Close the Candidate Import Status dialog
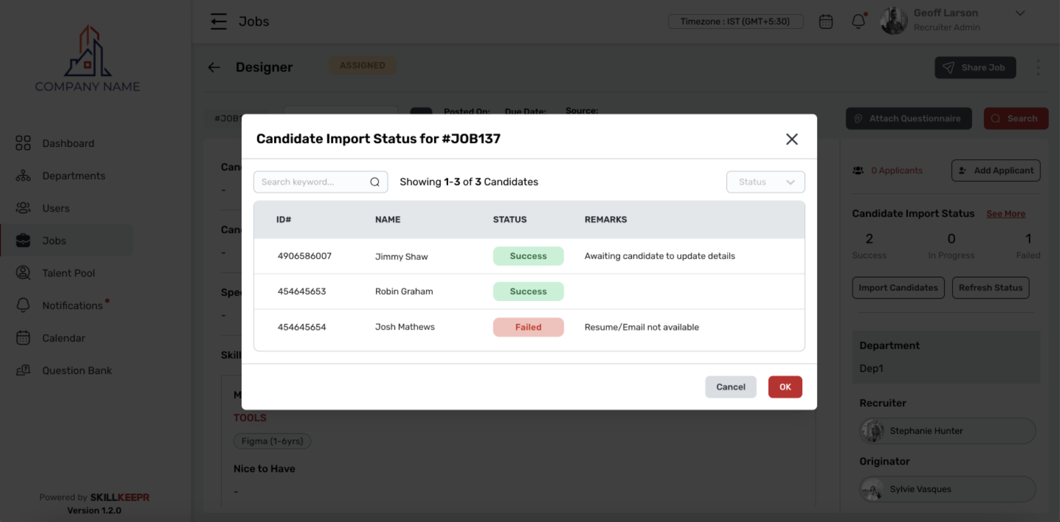The width and height of the screenshot is (1060, 522). pos(792,139)
